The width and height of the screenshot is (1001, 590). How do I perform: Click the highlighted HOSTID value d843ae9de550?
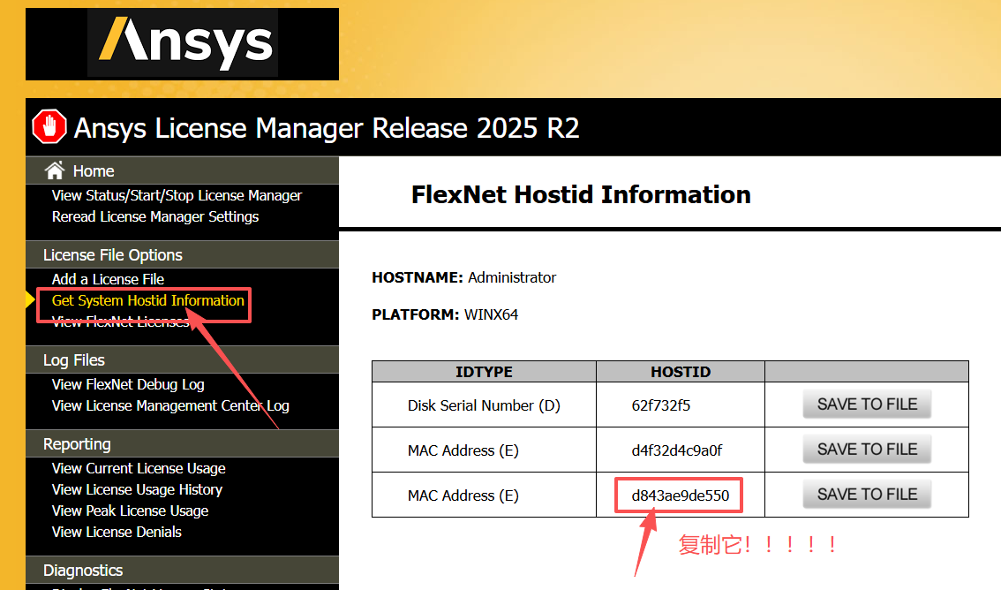point(679,495)
